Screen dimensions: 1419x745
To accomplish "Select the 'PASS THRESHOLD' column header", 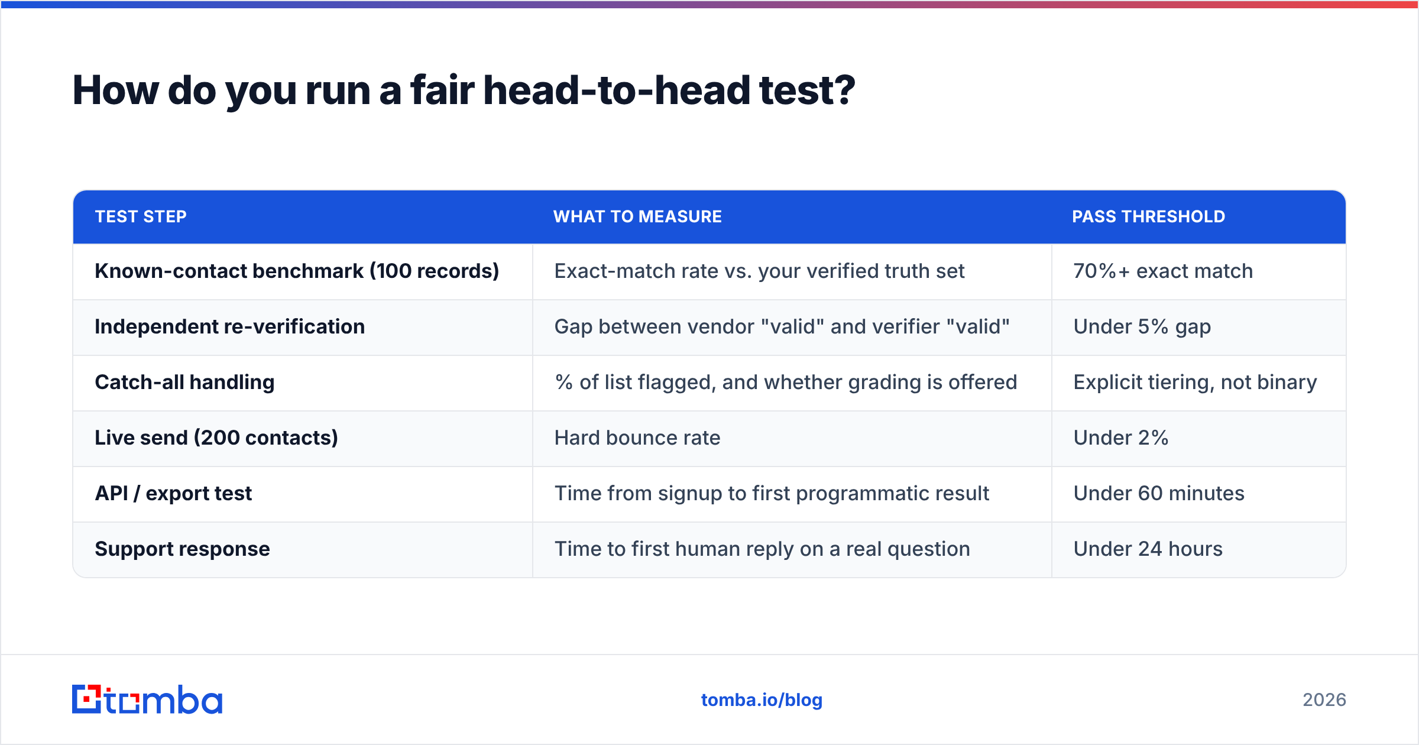I will point(1148,217).
